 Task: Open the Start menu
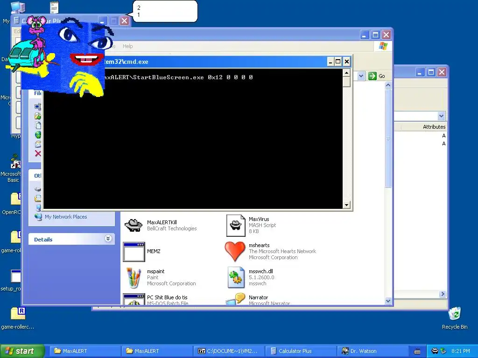[22, 351]
